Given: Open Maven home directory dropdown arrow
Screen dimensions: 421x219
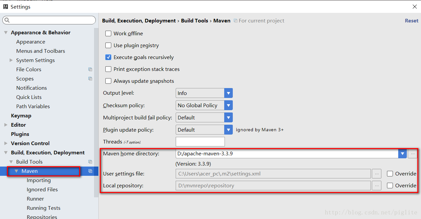Looking at the screenshot, I should [x=403, y=153].
